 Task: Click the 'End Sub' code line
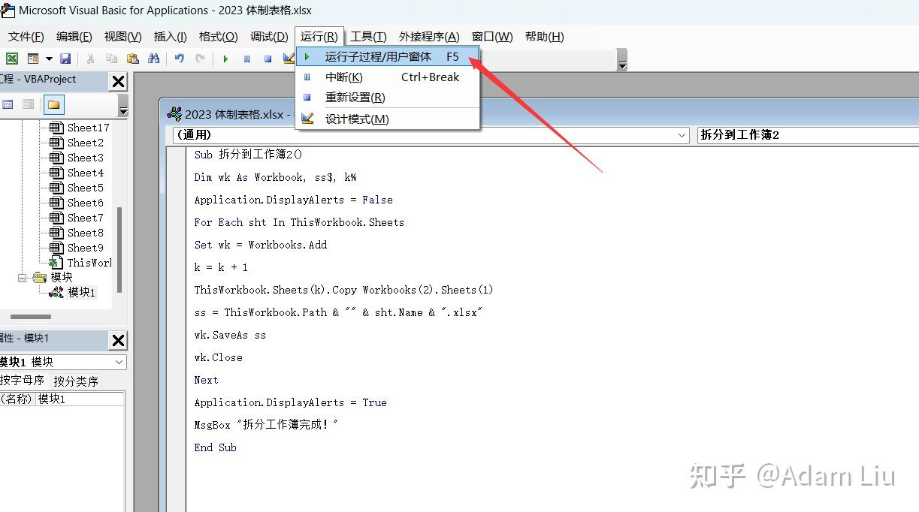(x=216, y=447)
